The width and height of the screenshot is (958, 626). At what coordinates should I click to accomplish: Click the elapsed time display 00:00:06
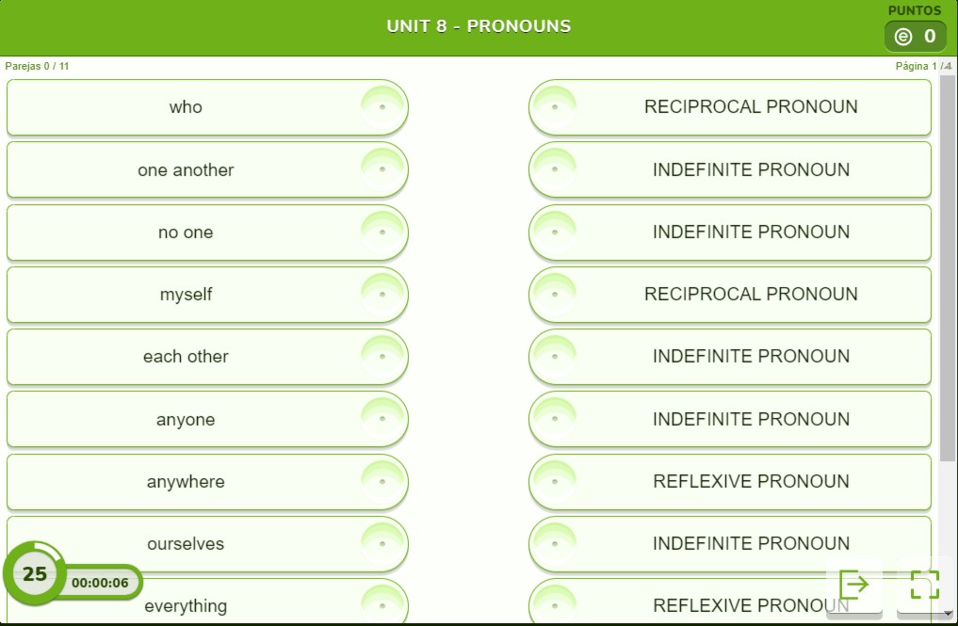click(x=100, y=583)
